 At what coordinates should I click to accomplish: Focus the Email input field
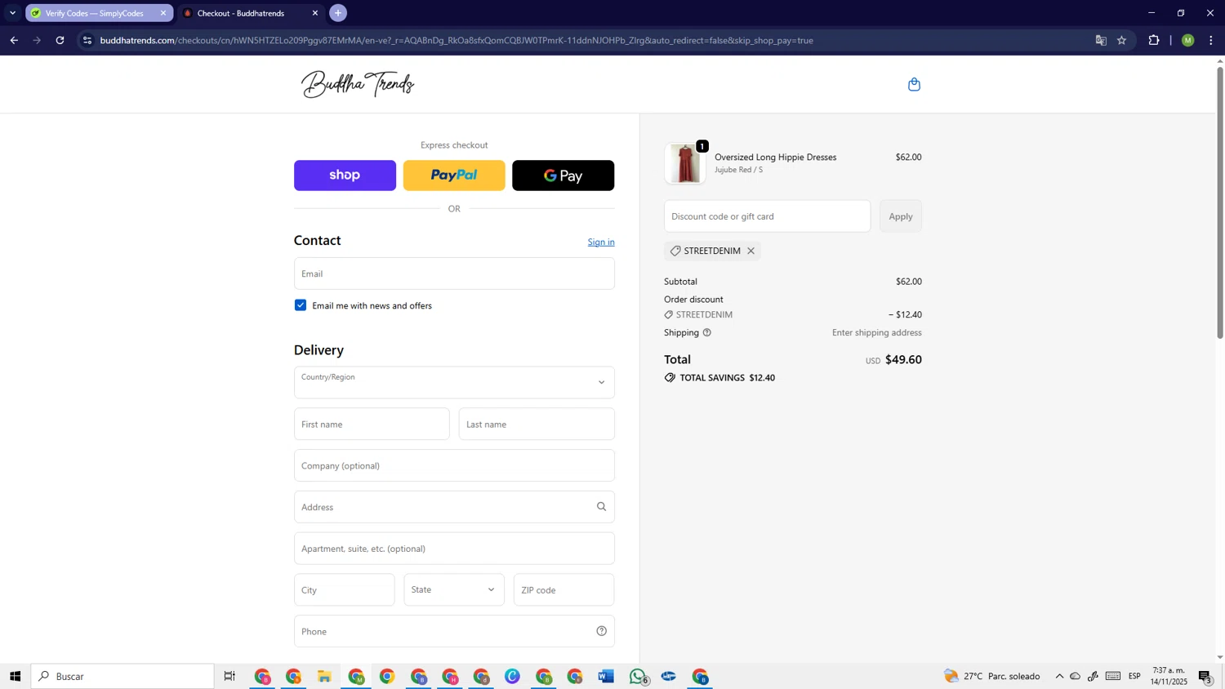tap(454, 273)
